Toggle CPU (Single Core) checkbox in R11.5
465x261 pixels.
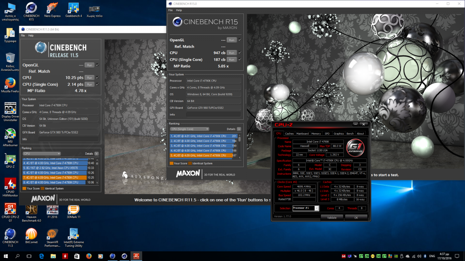97,84
